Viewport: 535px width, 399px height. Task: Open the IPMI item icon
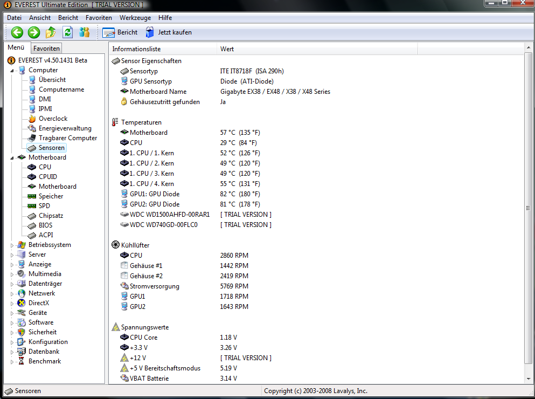point(32,108)
